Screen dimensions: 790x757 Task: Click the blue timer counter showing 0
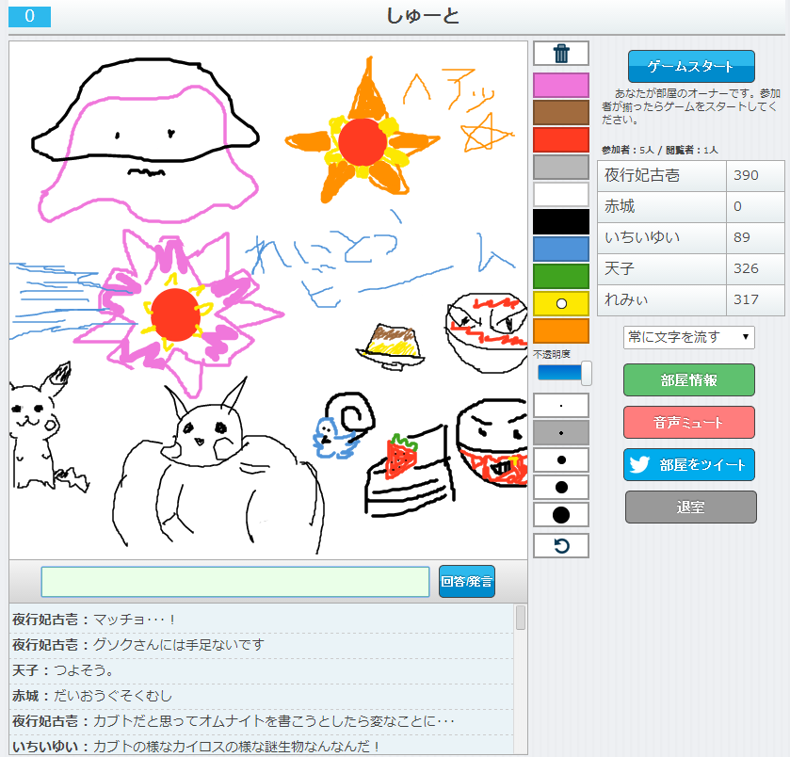pos(30,16)
